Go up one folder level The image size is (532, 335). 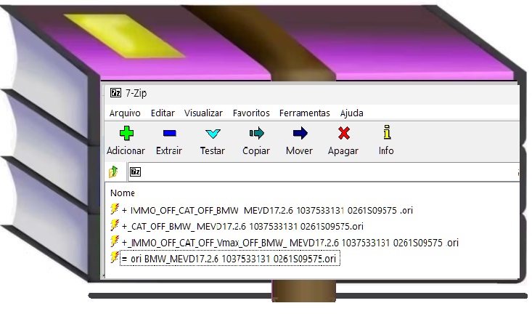(x=114, y=172)
